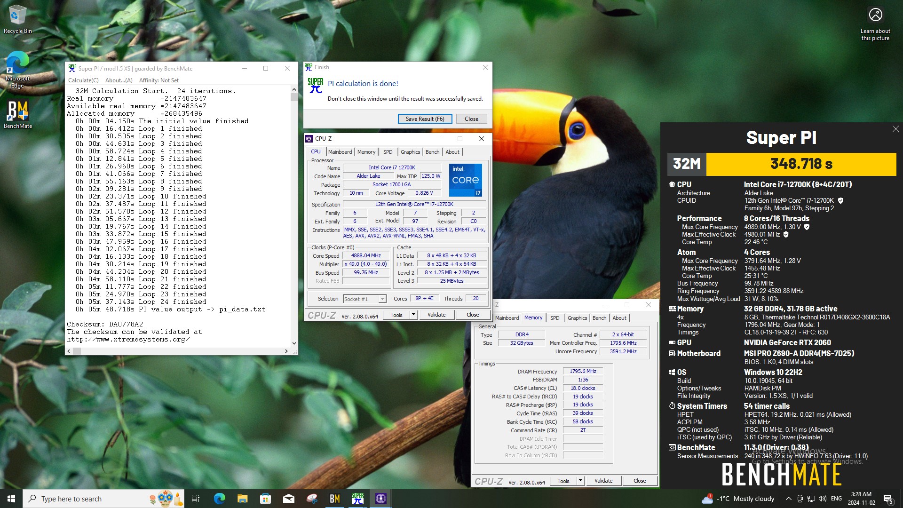The width and height of the screenshot is (903, 508).
Task: Click the horizontal scrollbar left arrow in Super PI
Action: (x=69, y=351)
